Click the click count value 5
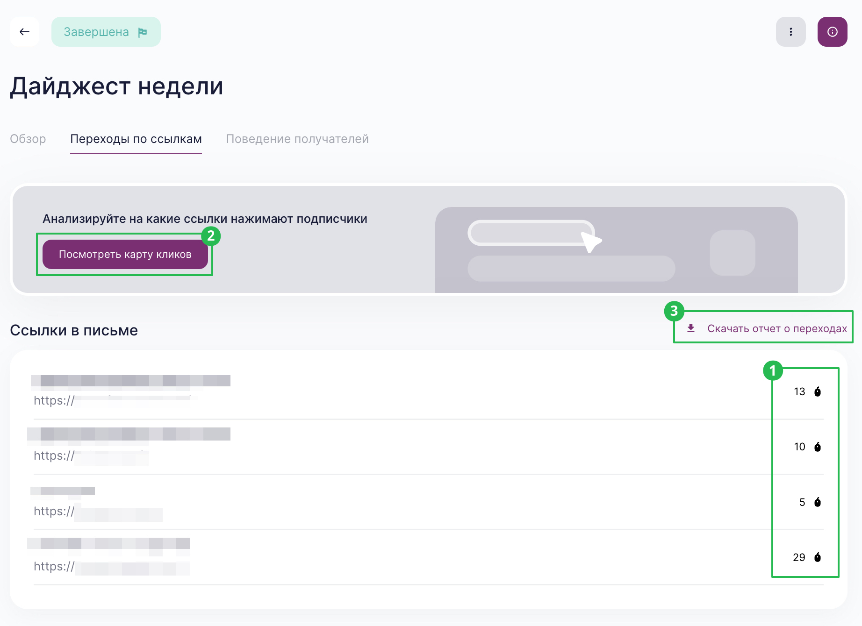 [x=802, y=502]
